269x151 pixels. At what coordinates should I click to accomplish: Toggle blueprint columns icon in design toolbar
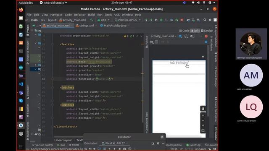pyautogui.click(x=156, y=42)
